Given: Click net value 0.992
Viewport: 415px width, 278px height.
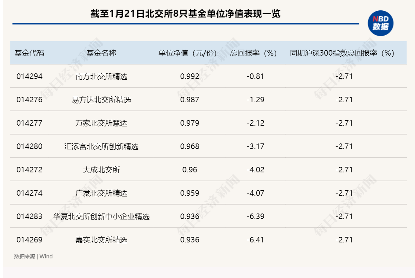Looking at the screenshot, I should (x=190, y=76).
